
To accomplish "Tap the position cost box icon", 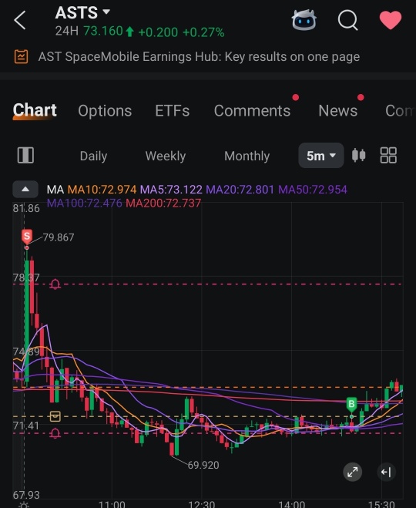I will tap(55, 416).
